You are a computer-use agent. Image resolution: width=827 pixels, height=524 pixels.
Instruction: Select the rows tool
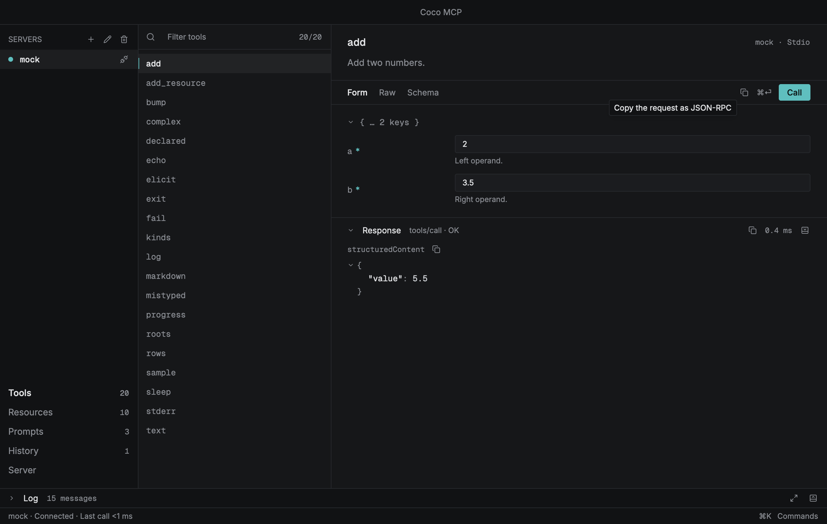click(235, 353)
